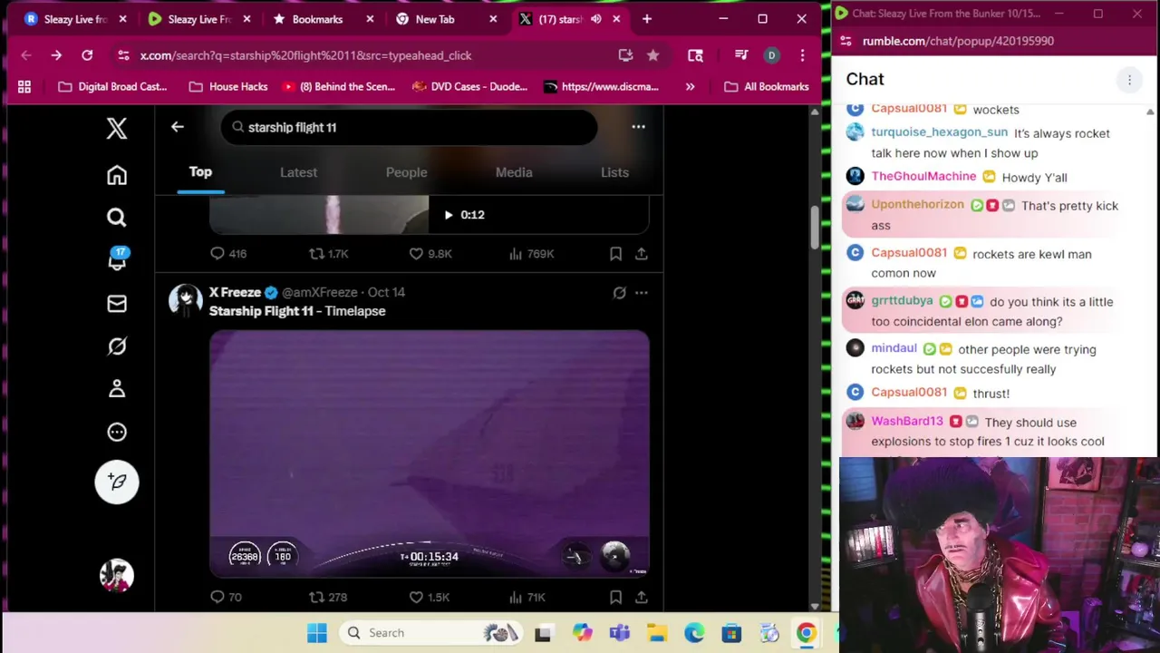1160x653 pixels.
Task: Click the X page vertical scrollbar thumb
Action: coord(815,227)
